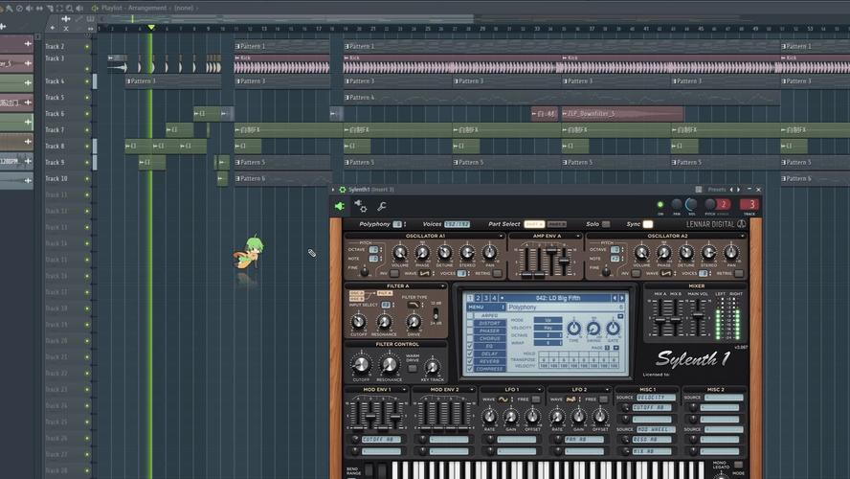Image resolution: width=850 pixels, height=479 pixels.
Task: Click the playlist speaker playback tool icon
Action: 80,8
